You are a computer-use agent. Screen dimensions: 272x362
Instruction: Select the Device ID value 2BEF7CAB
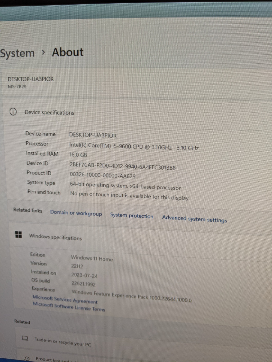(123, 166)
